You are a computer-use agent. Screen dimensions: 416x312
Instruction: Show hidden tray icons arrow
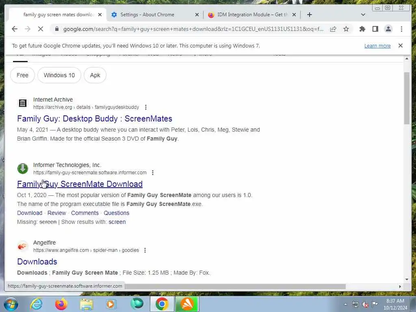point(345,305)
